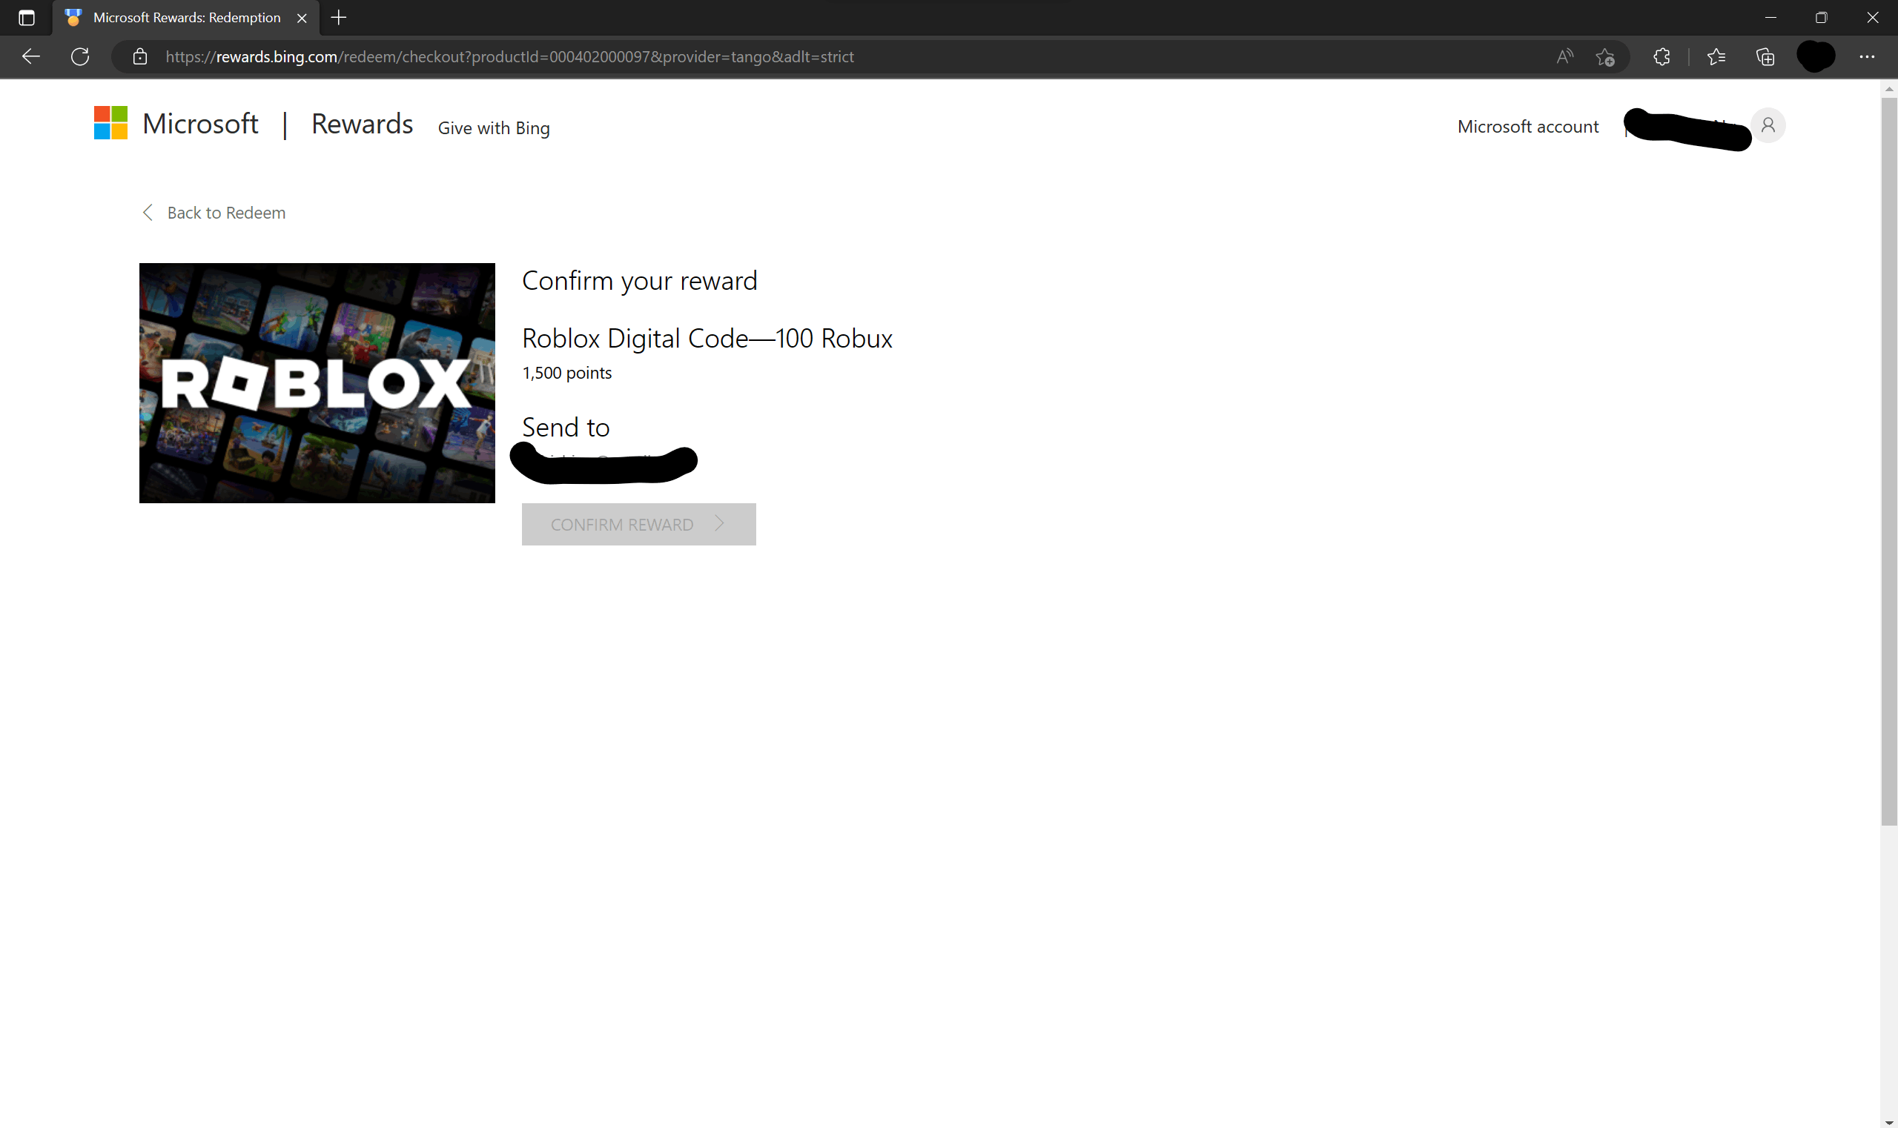Viewport: 1898px width, 1128px height.
Task: Click the browser refresh icon
Action: coord(79,56)
